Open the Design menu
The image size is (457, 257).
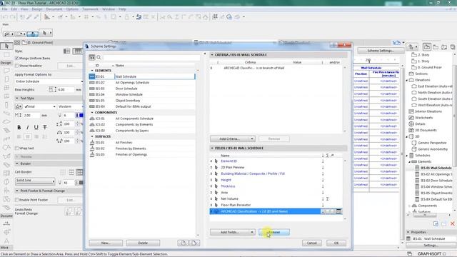point(37,9)
